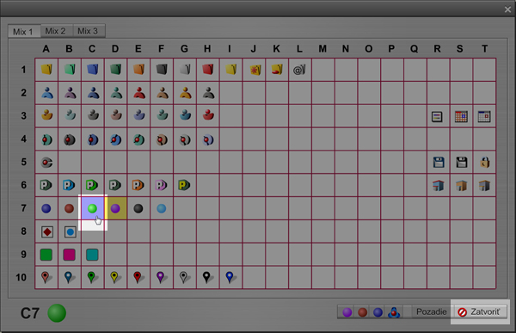Select the blue floppy disk in R5
The image size is (516, 333).
439,162
